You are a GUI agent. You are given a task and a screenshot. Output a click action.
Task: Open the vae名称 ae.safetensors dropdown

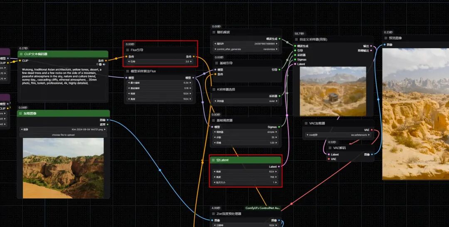(x=338, y=134)
